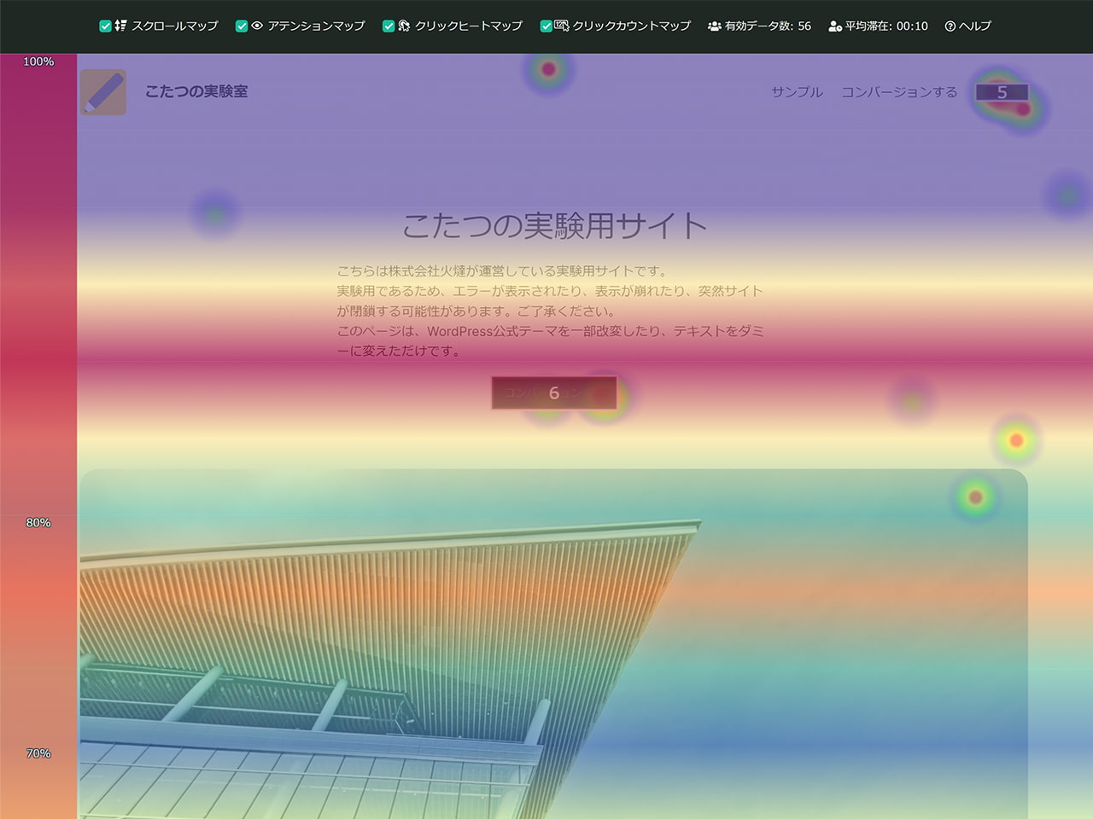Uncheck the スクロールマップ checkbox
Image resolution: width=1093 pixels, height=819 pixels.
105,26
